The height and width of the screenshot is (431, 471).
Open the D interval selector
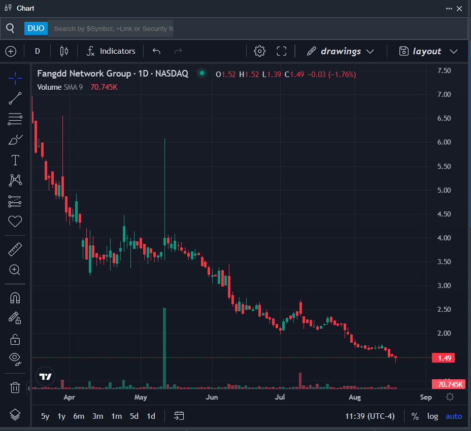pyautogui.click(x=37, y=51)
